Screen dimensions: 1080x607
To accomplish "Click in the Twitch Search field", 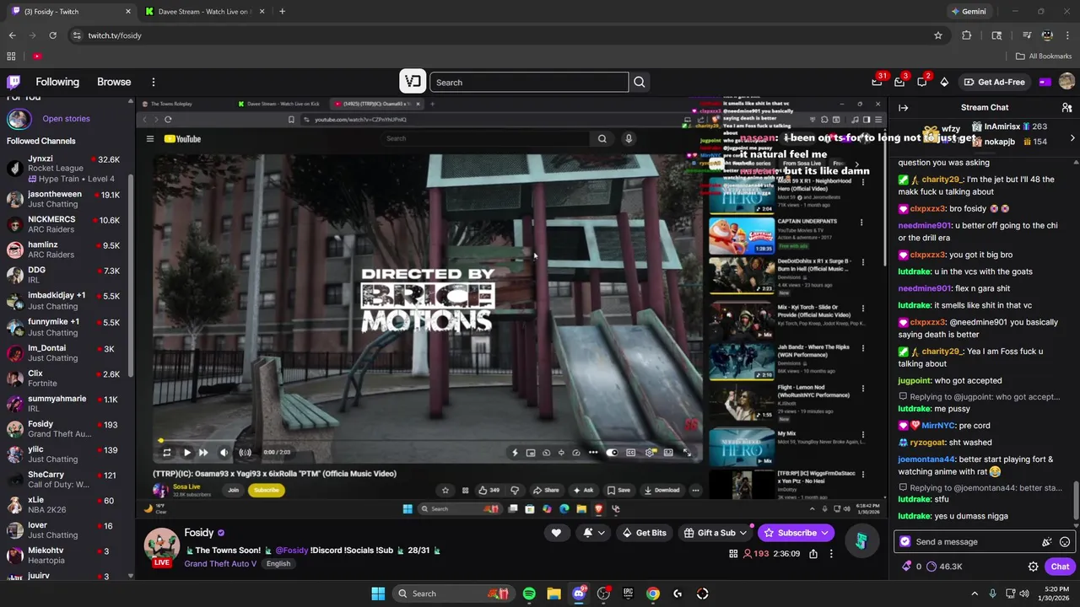I will [529, 82].
